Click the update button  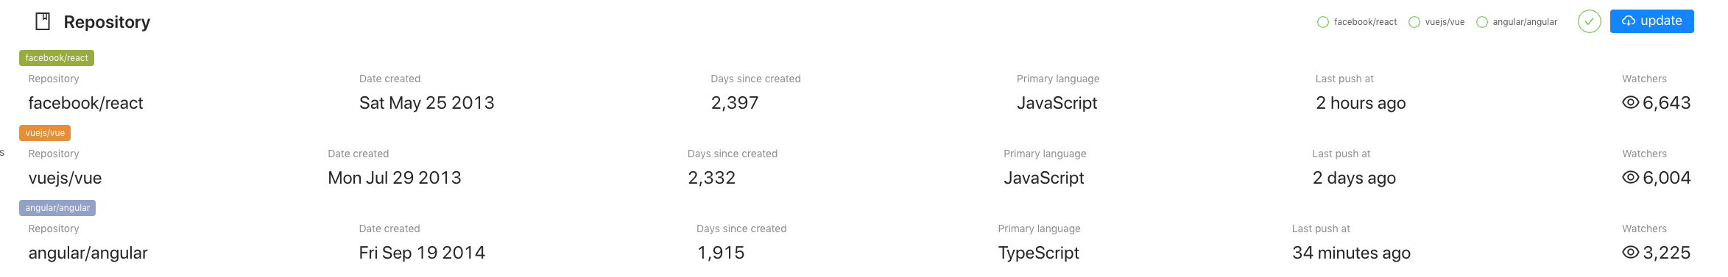click(x=1651, y=21)
